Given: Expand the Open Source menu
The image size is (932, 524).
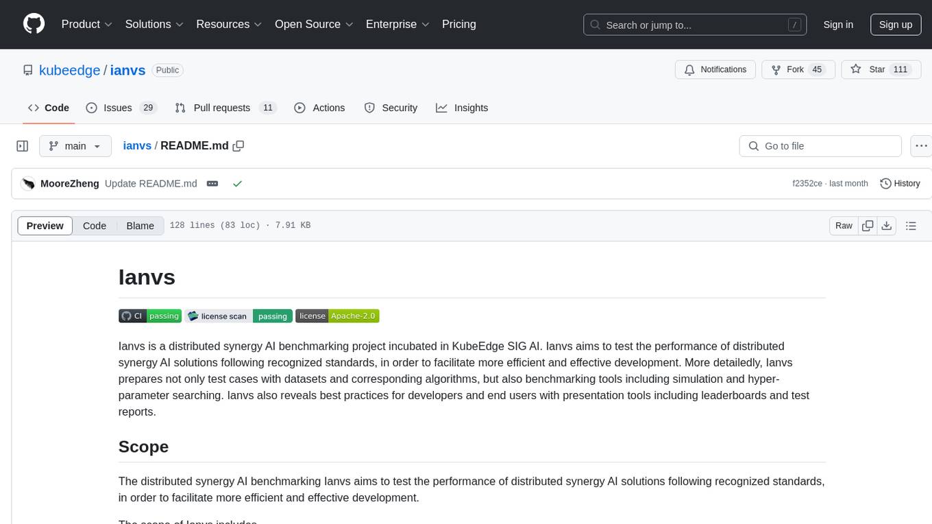Looking at the screenshot, I should (x=314, y=24).
